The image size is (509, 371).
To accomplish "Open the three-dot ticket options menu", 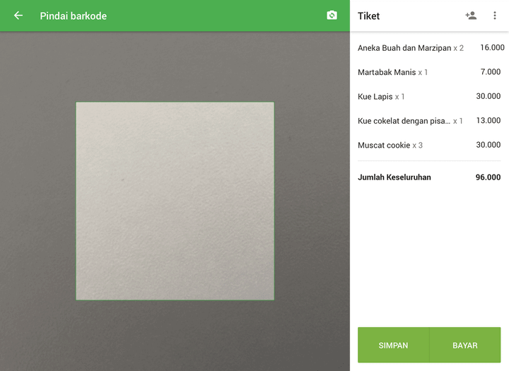I will pyautogui.click(x=495, y=16).
